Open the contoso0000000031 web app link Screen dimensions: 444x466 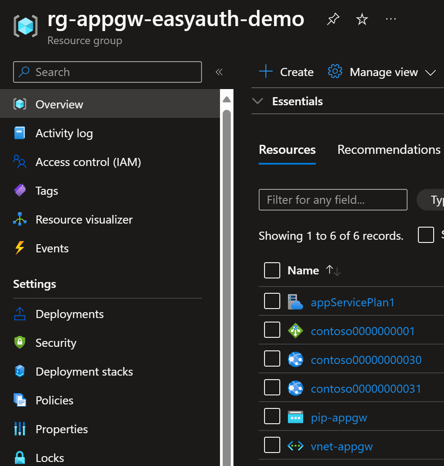click(x=366, y=389)
